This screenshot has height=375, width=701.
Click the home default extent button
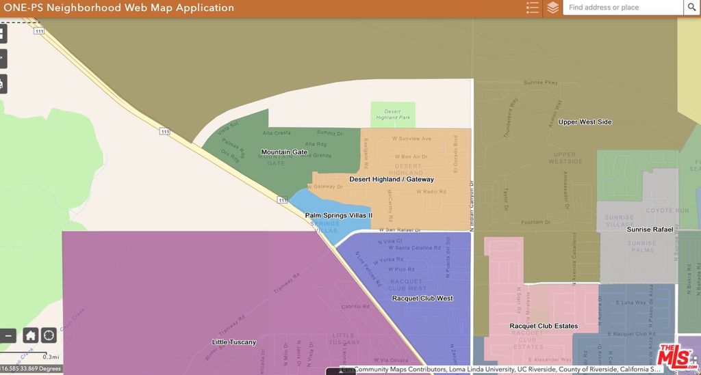point(31,335)
